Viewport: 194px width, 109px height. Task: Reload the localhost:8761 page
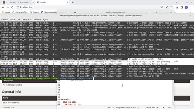12,7
